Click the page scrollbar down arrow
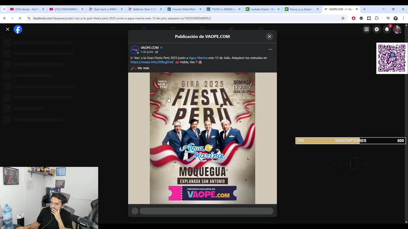This screenshot has height=229, width=408. [x=406, y=222]
